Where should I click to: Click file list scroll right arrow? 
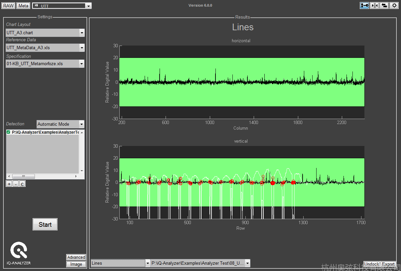[x=76, y=176]
